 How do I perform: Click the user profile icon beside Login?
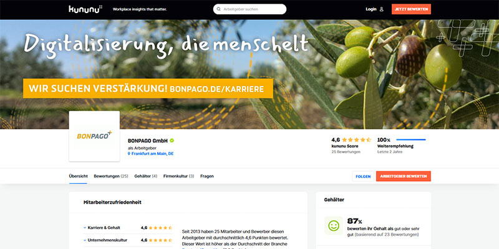coord(381,9)
